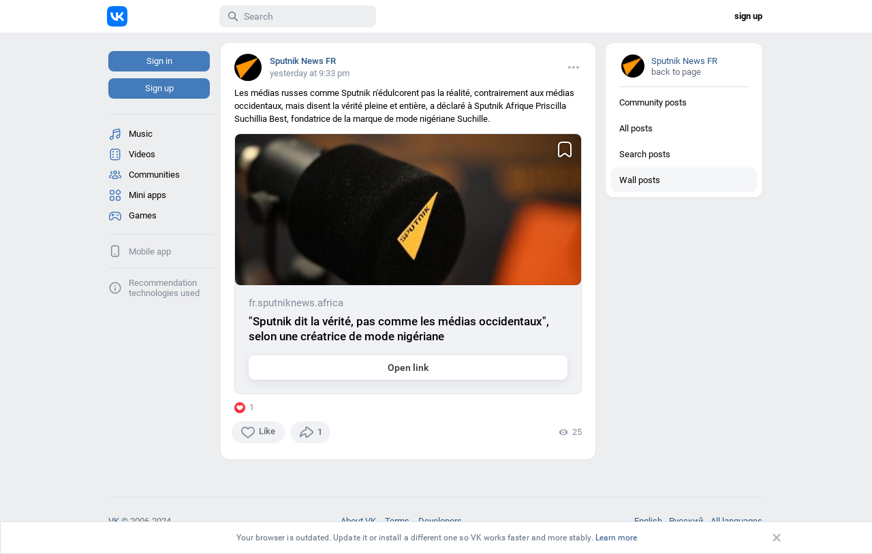
Task: Click the Music note icon
Action: pyautogui.click(x=115, y=134)
